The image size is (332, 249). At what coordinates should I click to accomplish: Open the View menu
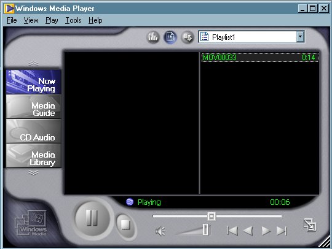tap(31, 20)
